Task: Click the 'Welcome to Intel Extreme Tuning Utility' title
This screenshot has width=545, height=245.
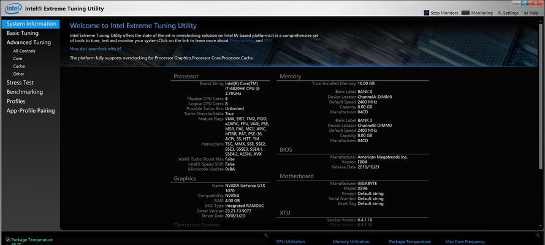Action: 133,26
